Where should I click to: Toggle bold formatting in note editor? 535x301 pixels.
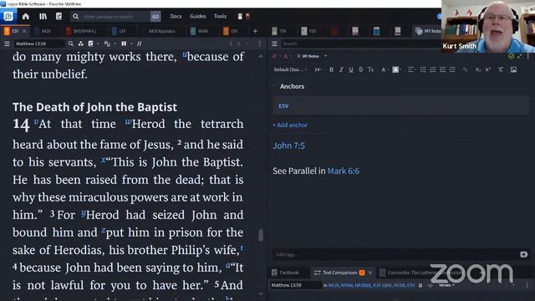[331, 69]
